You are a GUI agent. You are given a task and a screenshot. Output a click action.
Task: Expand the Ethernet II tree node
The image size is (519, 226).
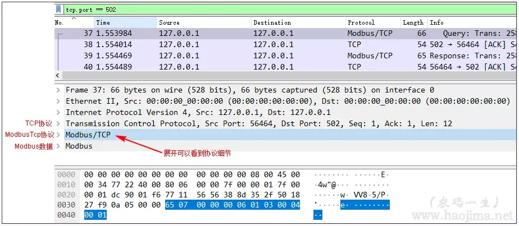58,101
